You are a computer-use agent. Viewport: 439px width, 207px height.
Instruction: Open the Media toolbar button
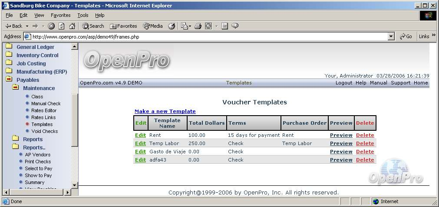tap(153, 26)
